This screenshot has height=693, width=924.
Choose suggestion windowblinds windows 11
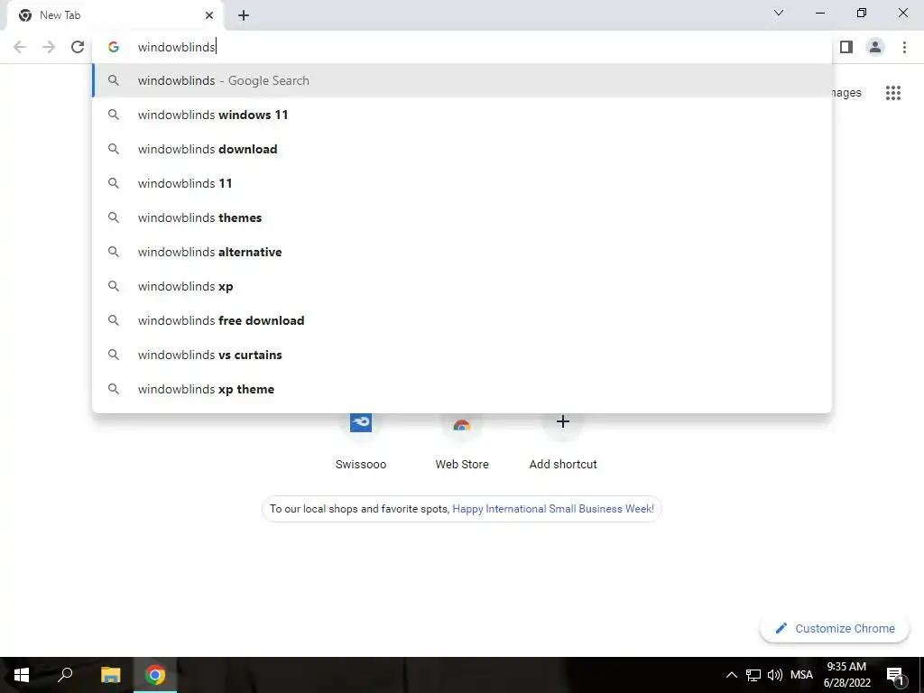tap(462, 115)
